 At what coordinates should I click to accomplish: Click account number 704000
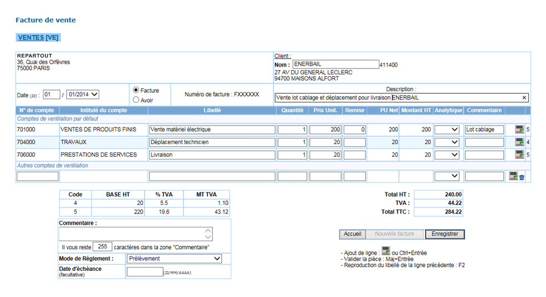tap(26, 142)
